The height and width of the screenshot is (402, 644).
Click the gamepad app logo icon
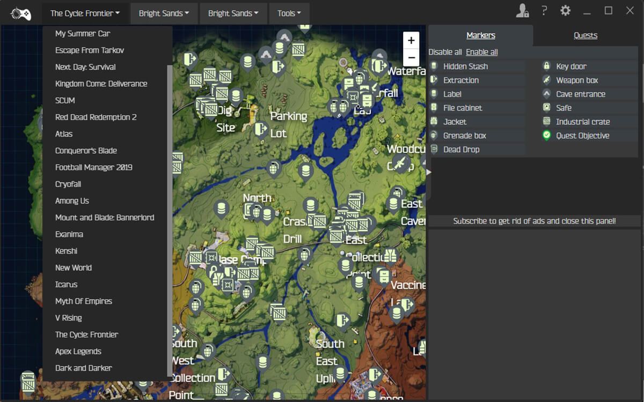[20, 13]
